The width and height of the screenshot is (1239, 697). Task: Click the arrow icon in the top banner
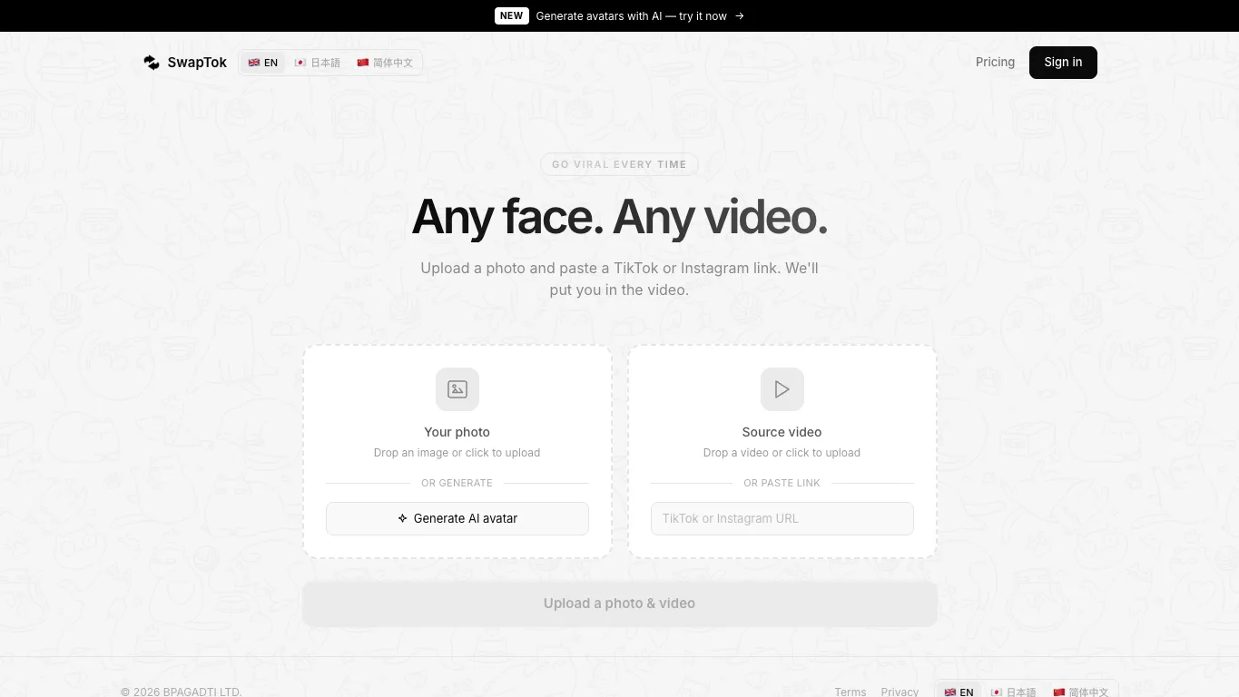(740, 15)
